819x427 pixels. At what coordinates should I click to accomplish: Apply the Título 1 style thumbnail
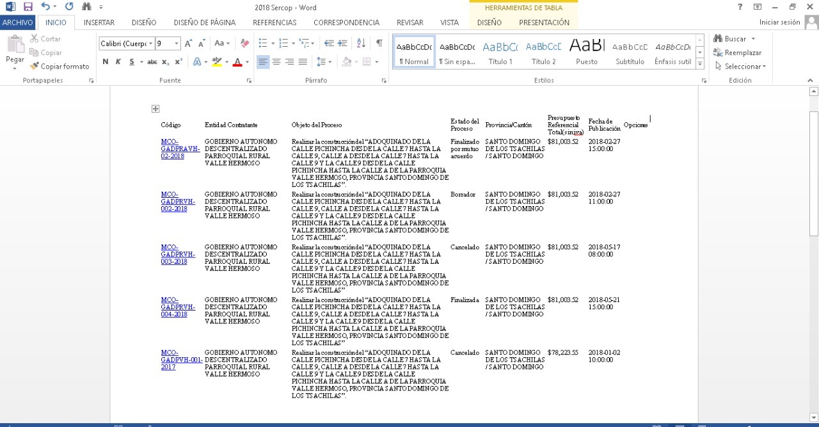[500, 52]
